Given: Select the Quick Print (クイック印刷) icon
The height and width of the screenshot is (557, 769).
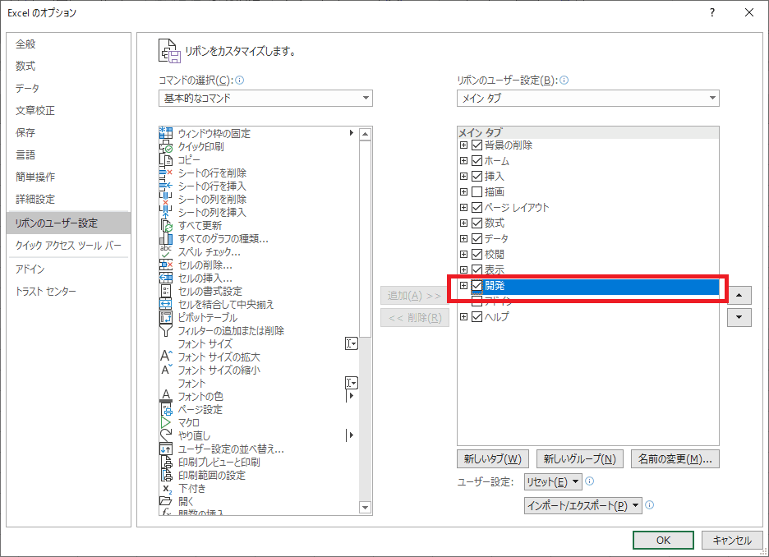Looking at the screenshot, I should (166, 146).
